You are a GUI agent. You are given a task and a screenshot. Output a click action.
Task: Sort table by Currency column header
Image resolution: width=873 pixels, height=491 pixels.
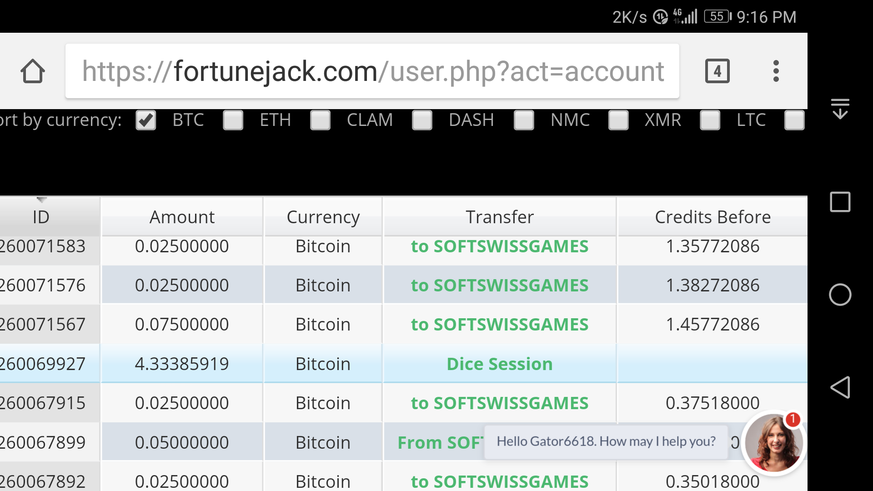pos(323,217)
